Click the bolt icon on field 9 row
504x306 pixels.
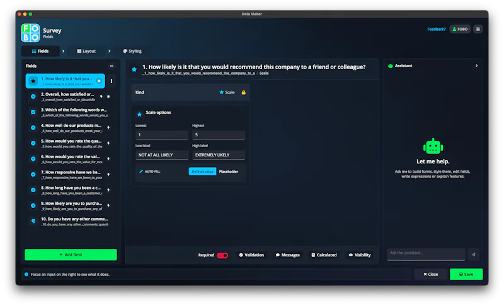(x=108, y=205)
